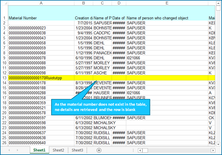The height and width of the screenshot is (155, 222).
Task: Click the vertical scrollbar down arrow
Action: click(218, 144)
